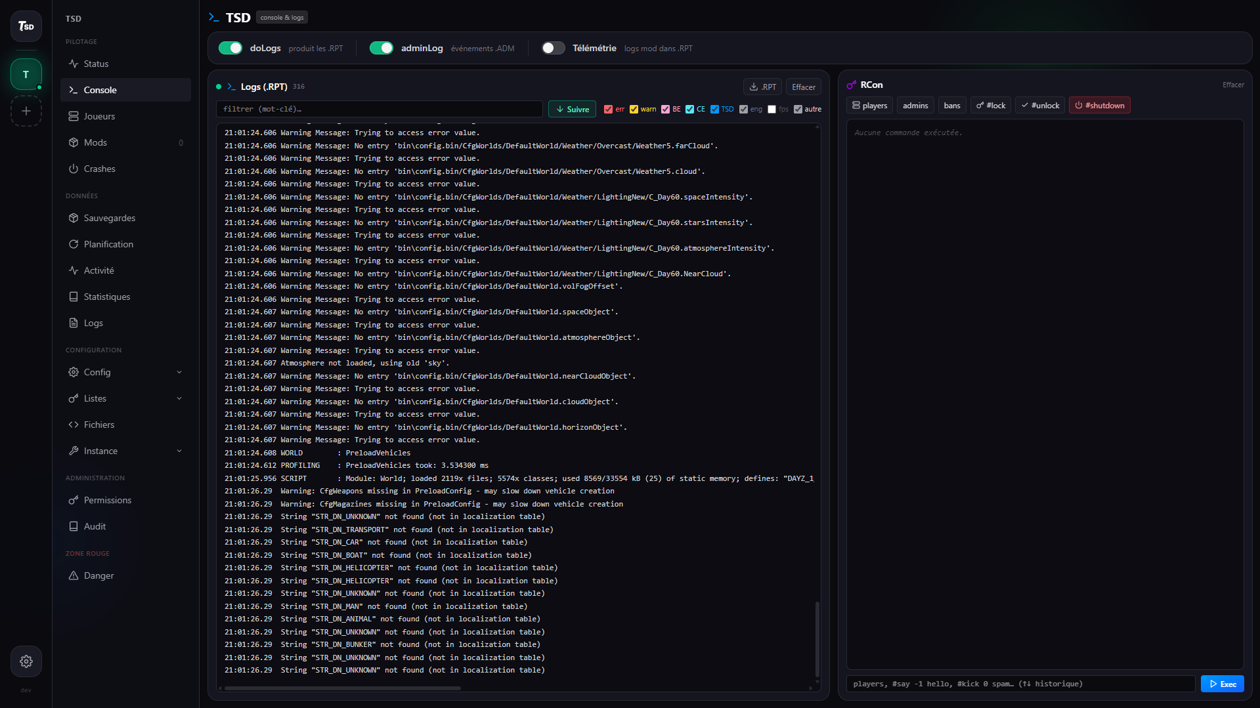Focus the filtrer mot-clé input
This screenshot has height=708, width=1260.
(379, 109)
